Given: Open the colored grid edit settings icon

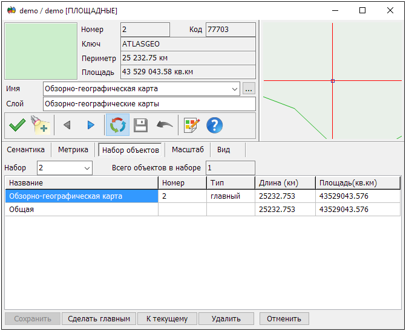Looking at the screenshot, I should point(192,125).
